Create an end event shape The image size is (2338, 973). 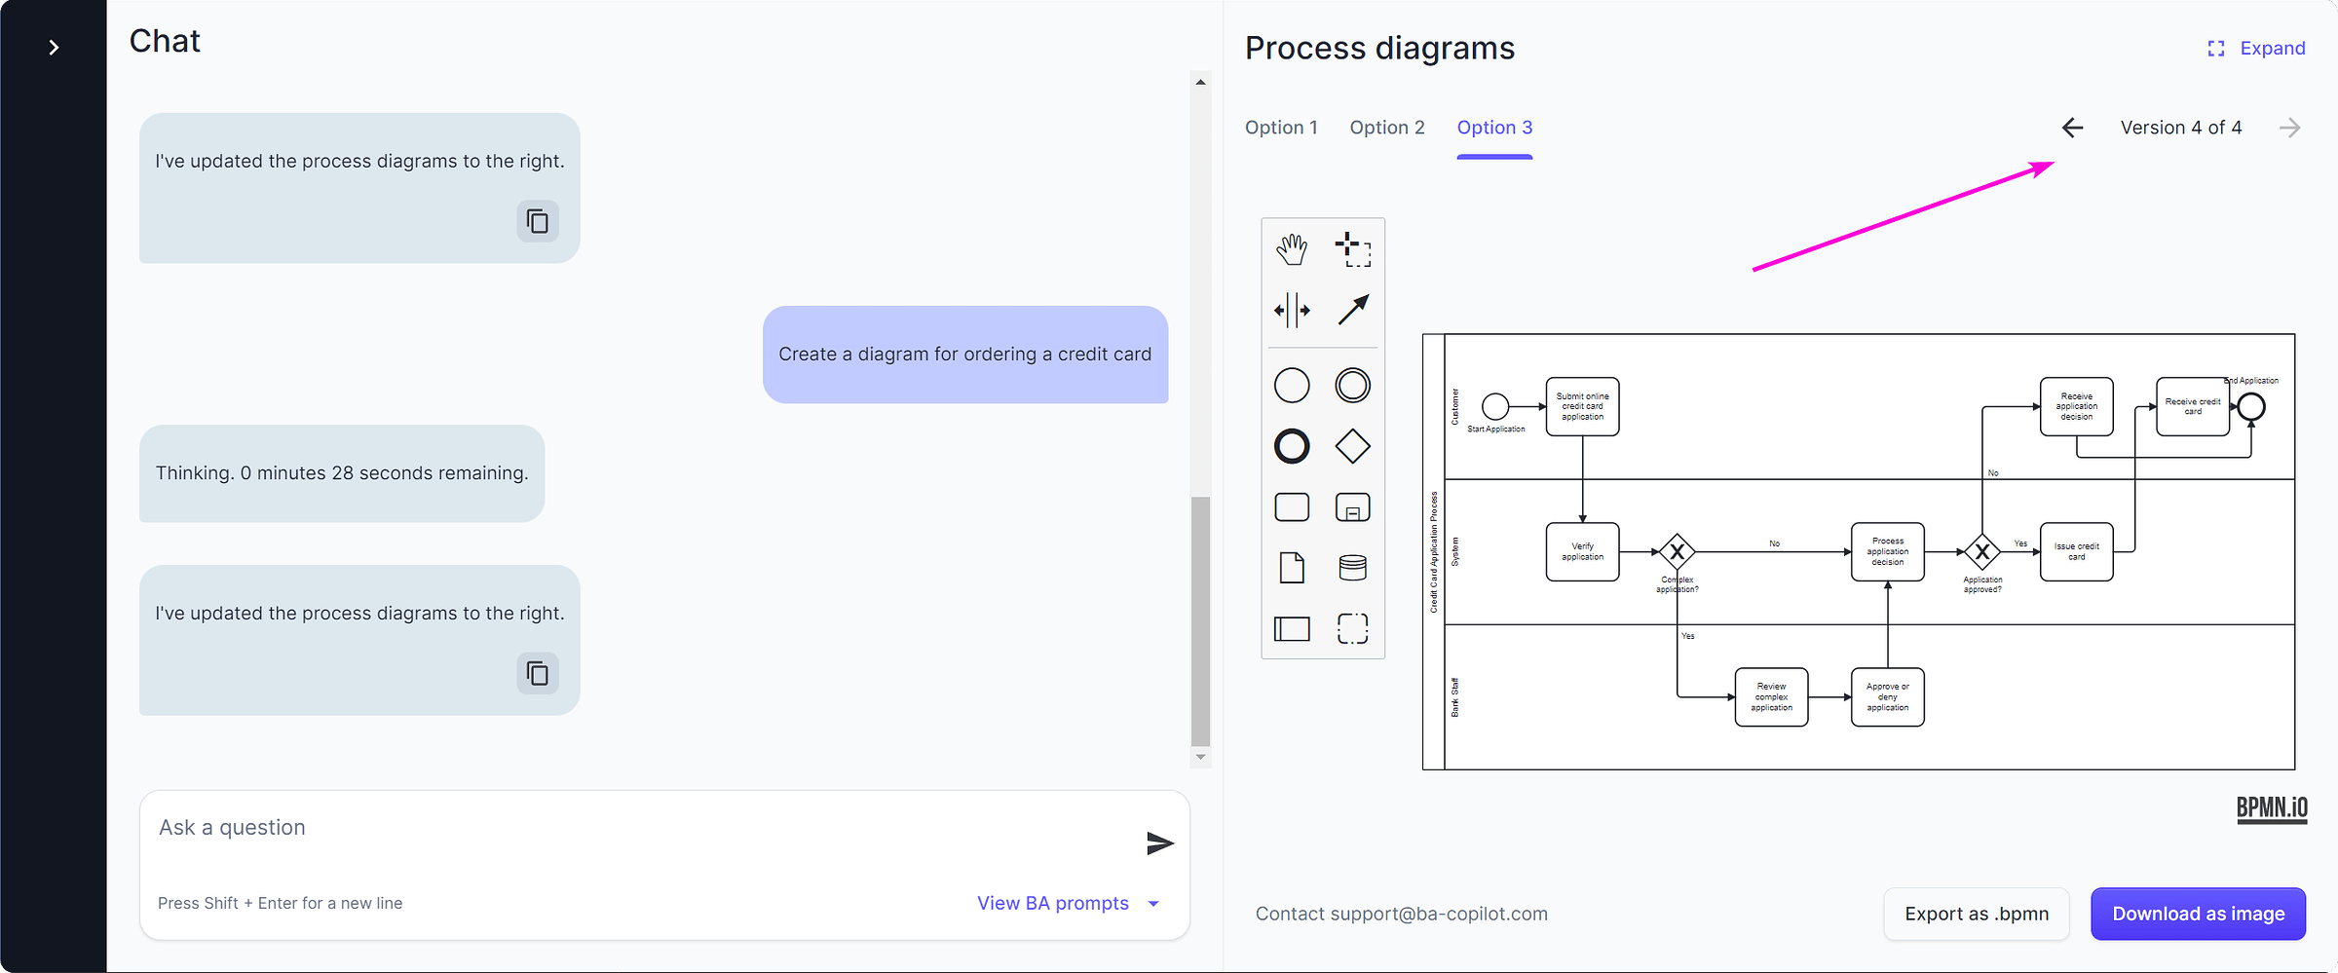tap(1291, 446)
